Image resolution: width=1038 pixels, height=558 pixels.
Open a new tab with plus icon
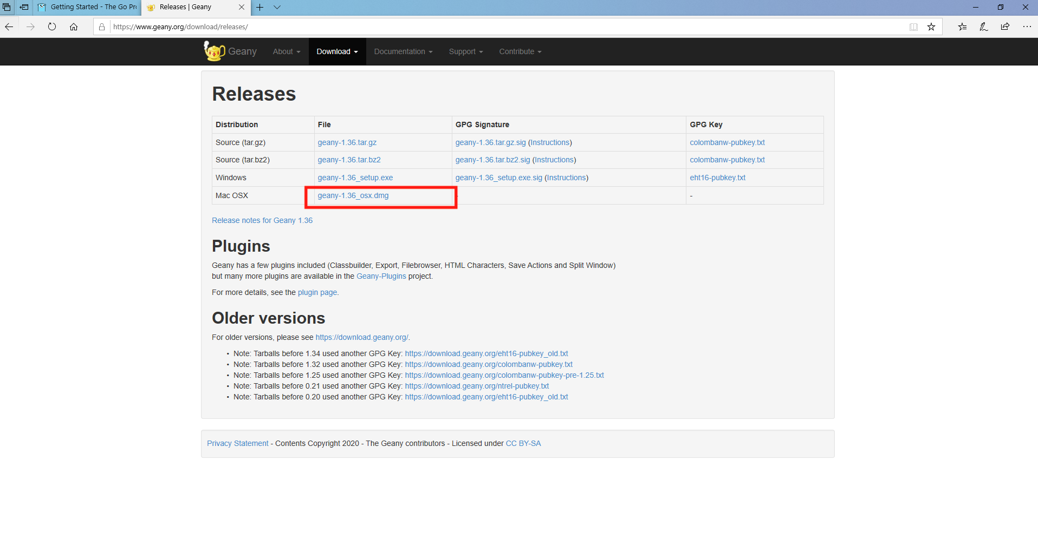tap(260, 7)
